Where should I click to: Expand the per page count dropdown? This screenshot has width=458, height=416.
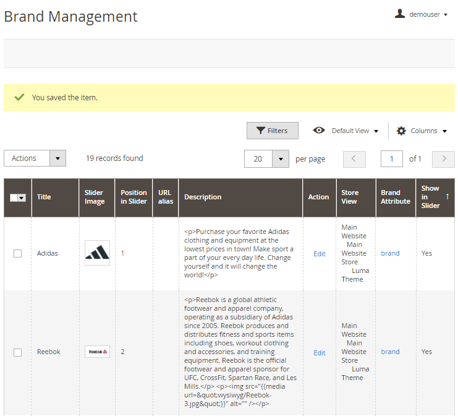pos(281,159)
